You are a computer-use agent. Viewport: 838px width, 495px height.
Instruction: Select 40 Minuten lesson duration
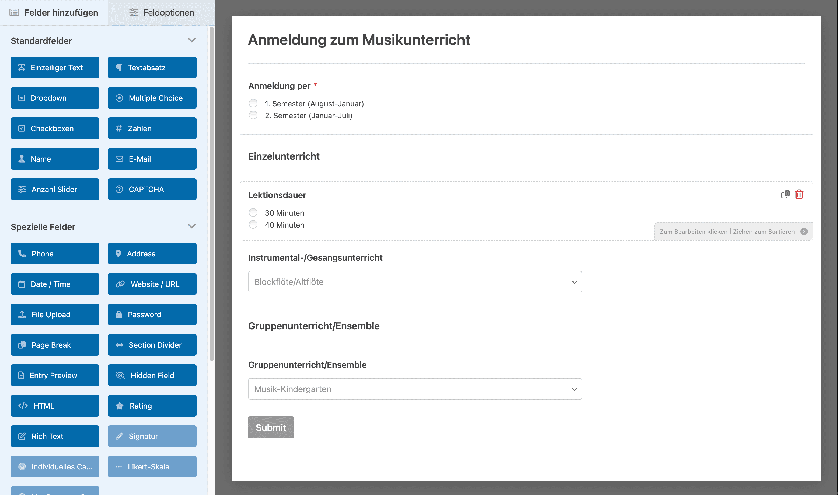tap(253, 224)
